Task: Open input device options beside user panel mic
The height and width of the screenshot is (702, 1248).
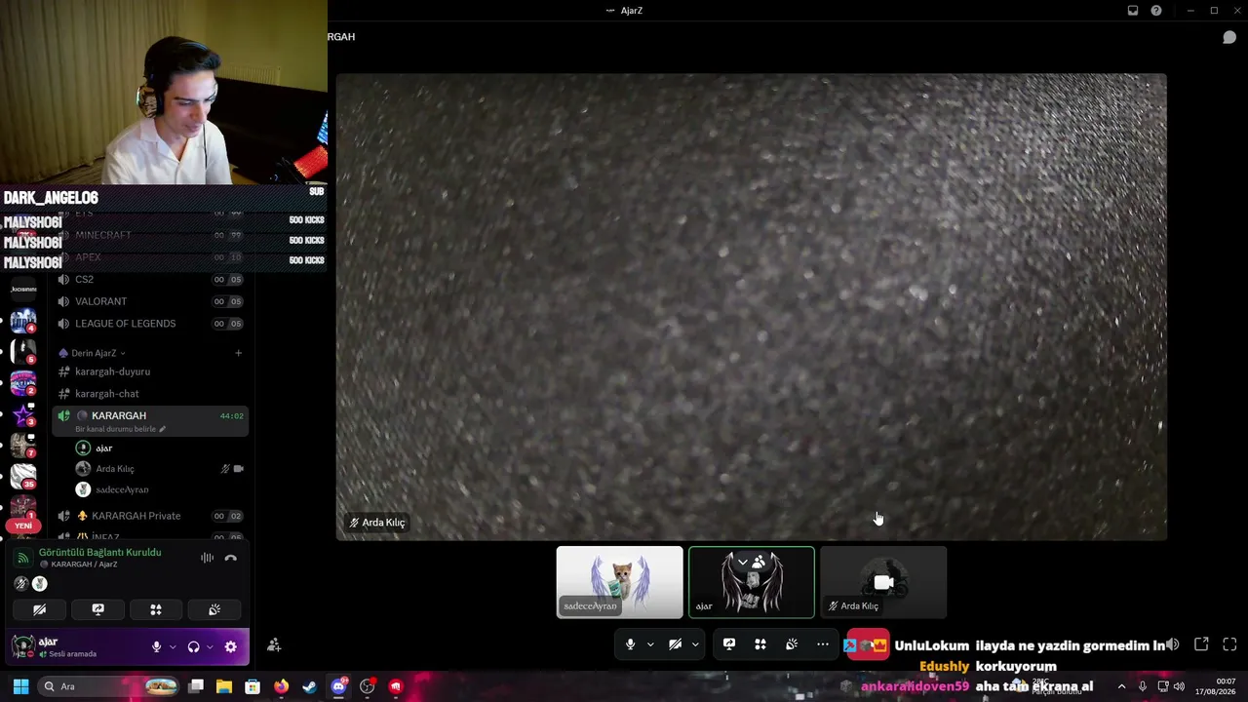Action: pyautogui.click(x=173, y=646)
